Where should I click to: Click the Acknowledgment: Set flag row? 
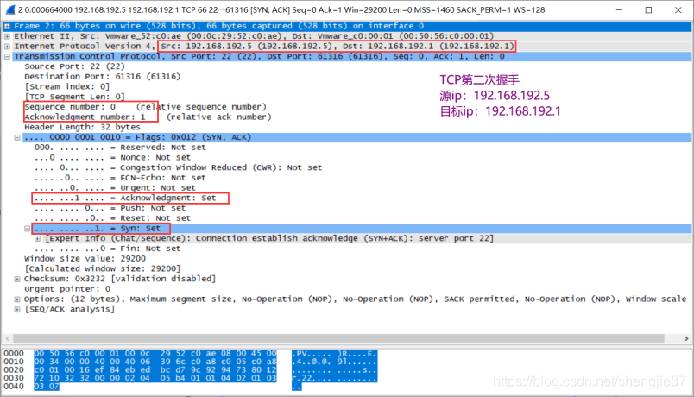tap(129, 198)
